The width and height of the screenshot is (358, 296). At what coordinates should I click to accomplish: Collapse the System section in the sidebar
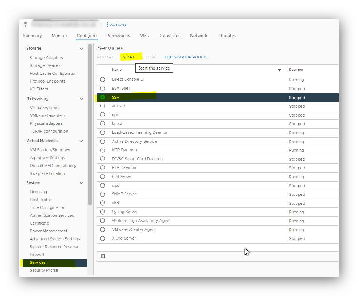point(81,183)
